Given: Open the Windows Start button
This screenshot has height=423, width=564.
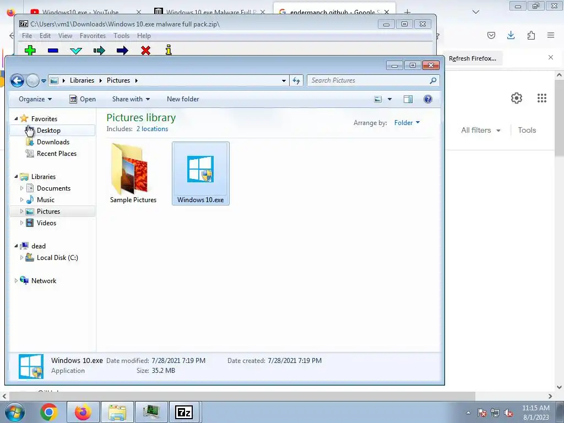Looking at the screenshot, I should point(14,412).
